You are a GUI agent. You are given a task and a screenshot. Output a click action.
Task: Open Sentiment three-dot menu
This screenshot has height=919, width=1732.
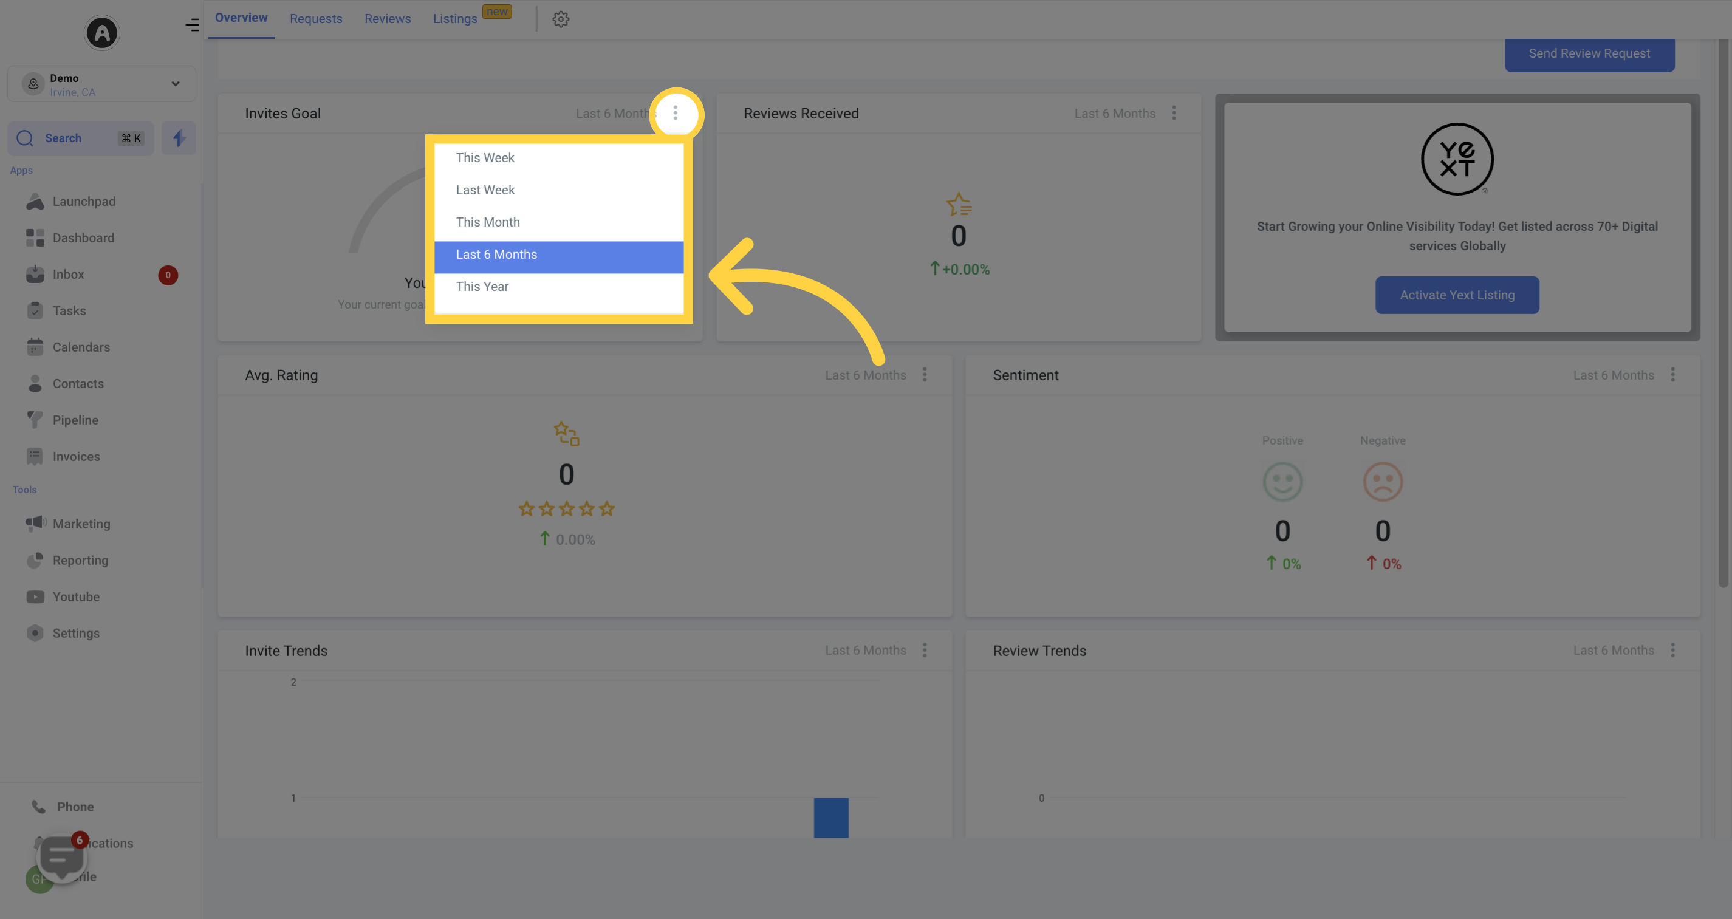tap(1673, 374)
